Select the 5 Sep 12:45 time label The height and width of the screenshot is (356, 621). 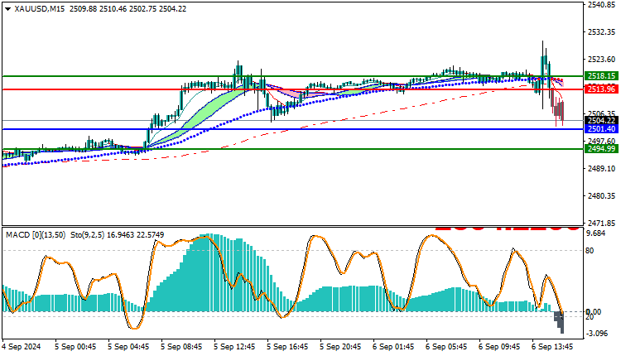point(235,347)
